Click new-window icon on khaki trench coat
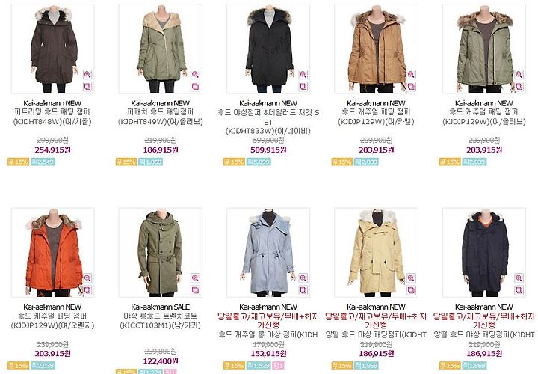Image resolution: width=538 pixels, height=374 pixels. [195, 290]
